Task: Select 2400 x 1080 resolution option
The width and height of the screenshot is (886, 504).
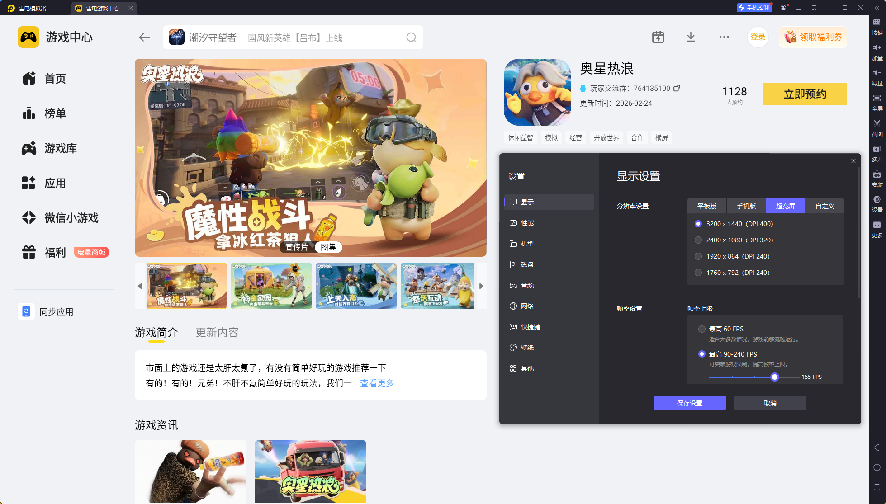Action: coord(698,240)
